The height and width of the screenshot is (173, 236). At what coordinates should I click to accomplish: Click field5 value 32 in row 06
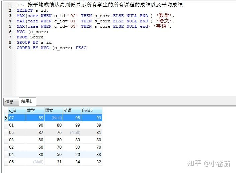[x=92, y=162]
